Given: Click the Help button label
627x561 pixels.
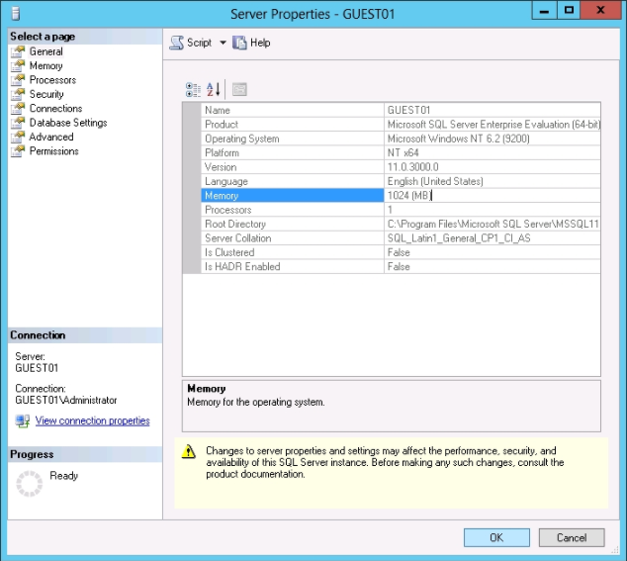Looking at the screenshot, I should [x=260, y=43].
